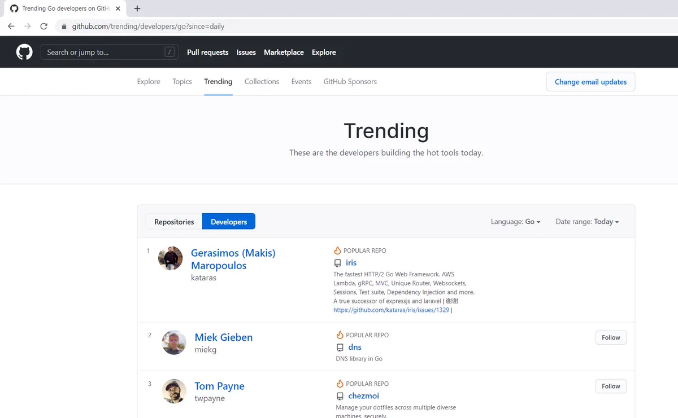The height and width of the screenshot is (418, 678).
Task: Switch to the Explore sub-navigation tab
Action: pos(149,82)
